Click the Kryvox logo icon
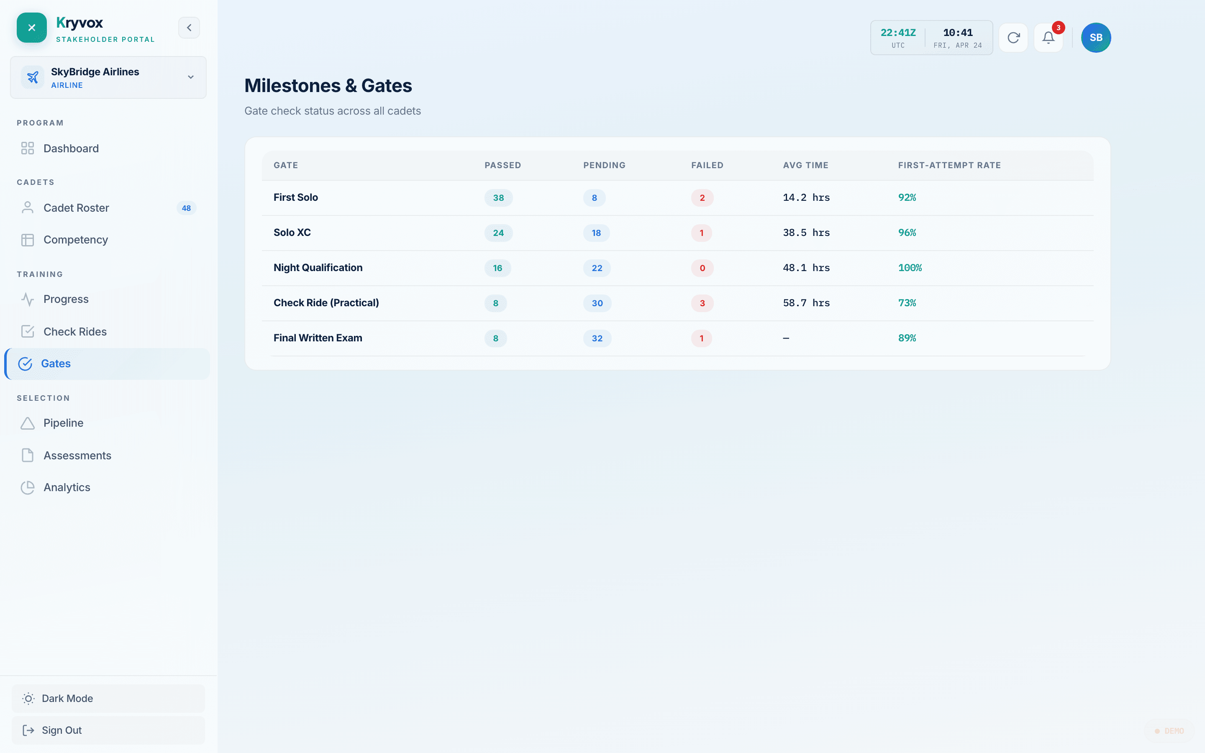Viewport: 1205px width, 753px height. click(31, 28)
